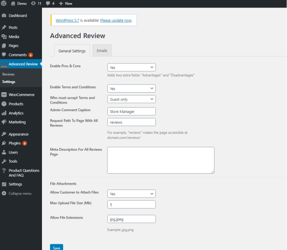Click the "Max Upload File Size (Mb)" label

click(71, 203)
